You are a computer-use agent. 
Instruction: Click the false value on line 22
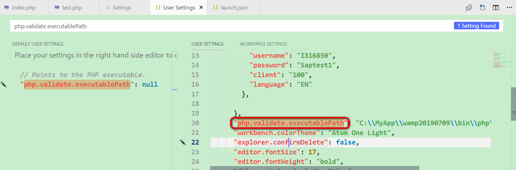[346, 142]
